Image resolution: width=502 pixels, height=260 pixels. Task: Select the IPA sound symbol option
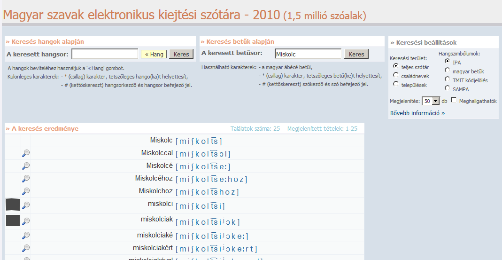448,62
